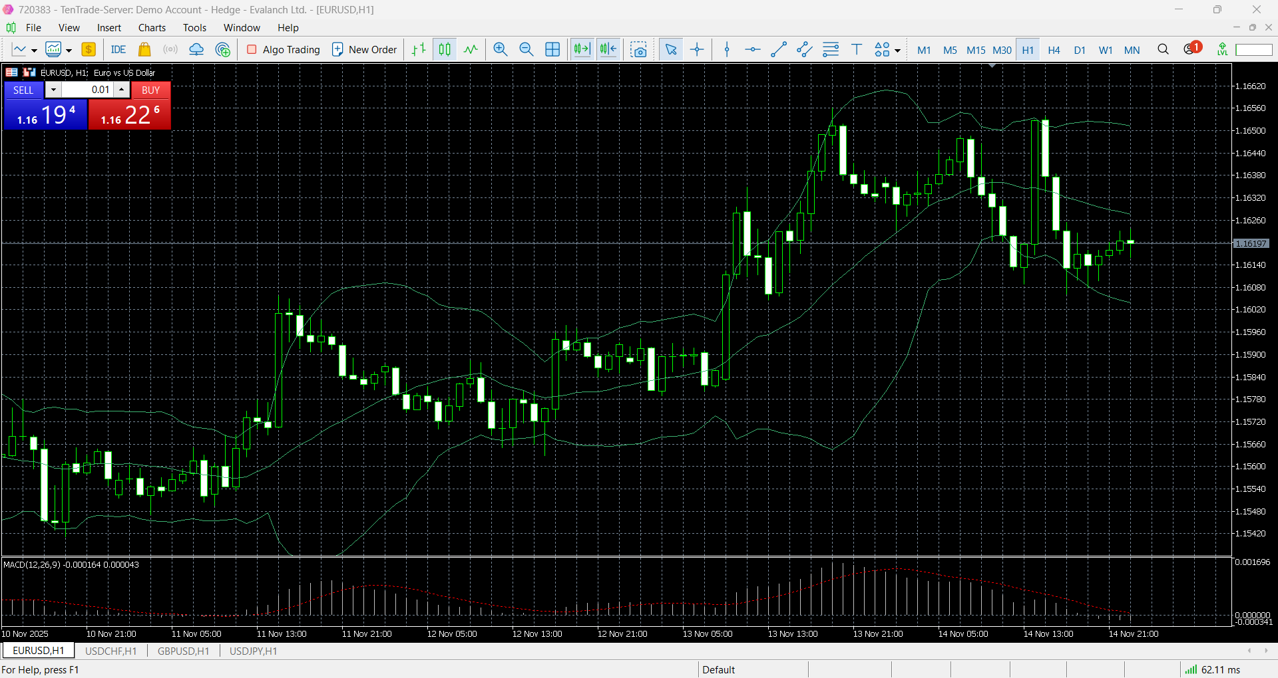Open the VPS cloud icon

pos(196,50)
